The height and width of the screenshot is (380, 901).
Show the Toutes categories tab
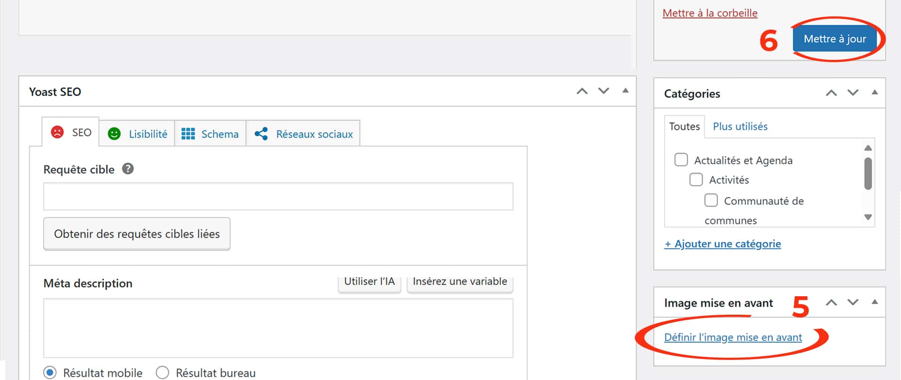[x=684, y=127]
